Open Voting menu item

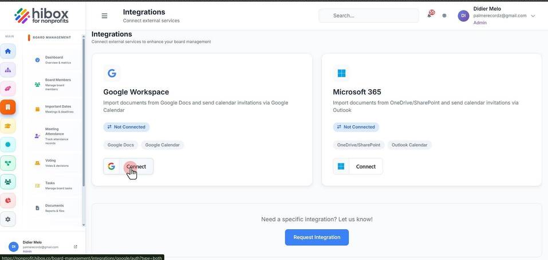[x=53, y=163]
